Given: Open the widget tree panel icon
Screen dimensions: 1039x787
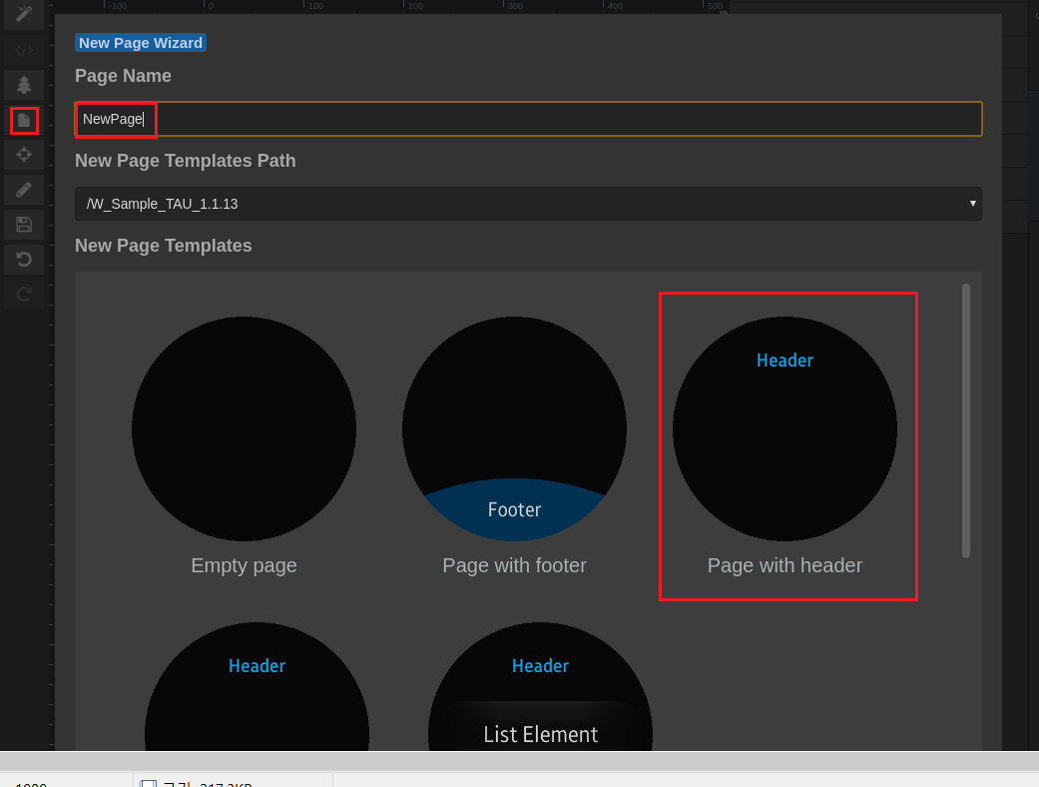Looking at the screenshot, I should [23, 85].
